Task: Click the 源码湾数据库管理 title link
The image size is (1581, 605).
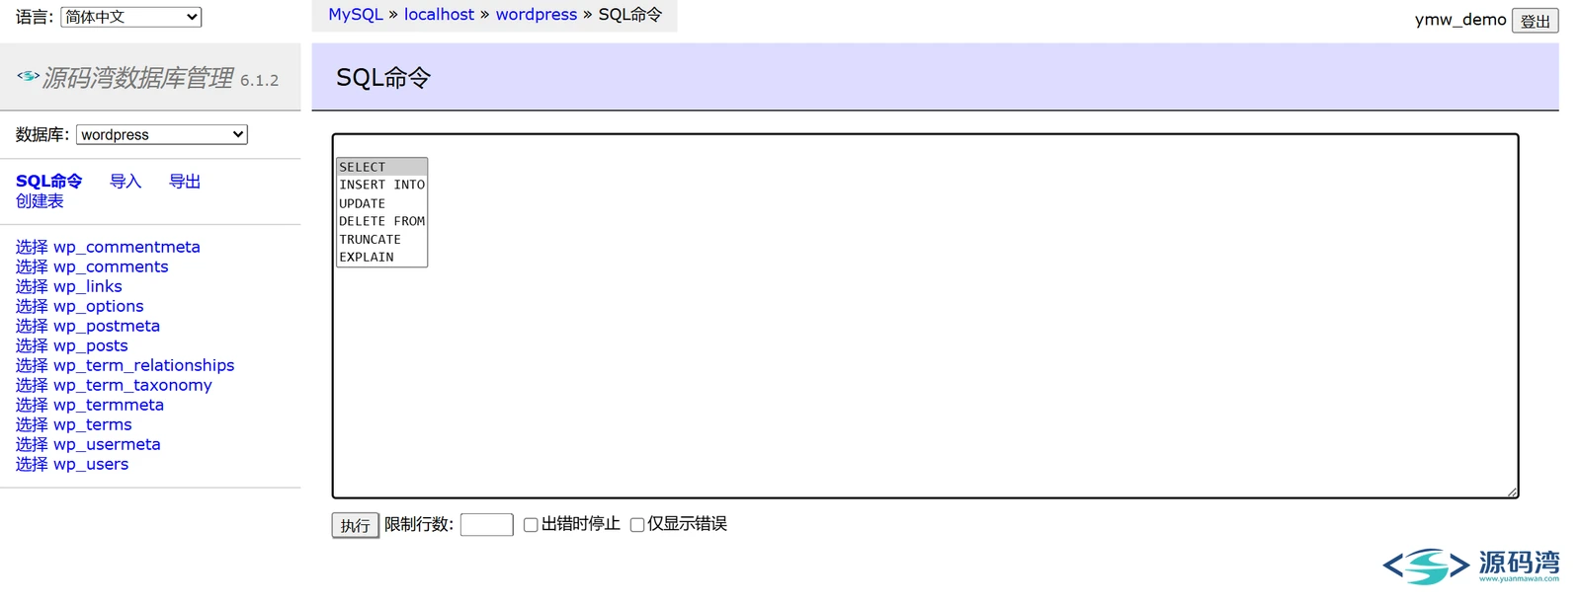Action: coord(138,78)
